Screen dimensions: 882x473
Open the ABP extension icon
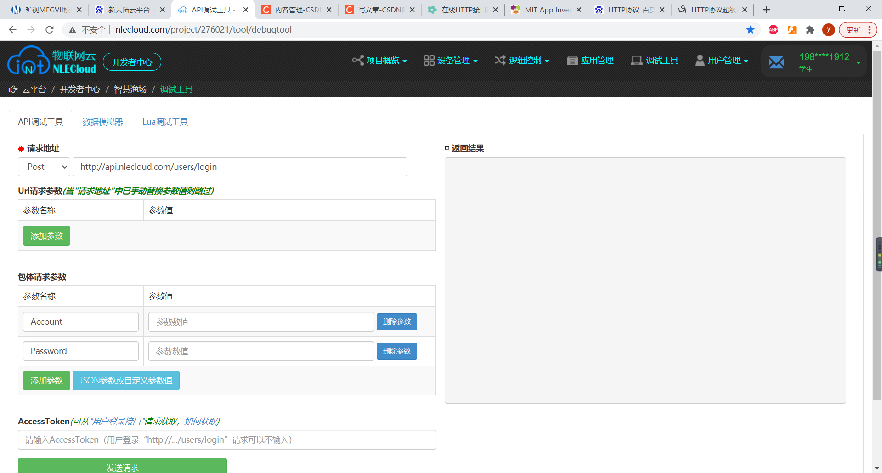[773, 30]
